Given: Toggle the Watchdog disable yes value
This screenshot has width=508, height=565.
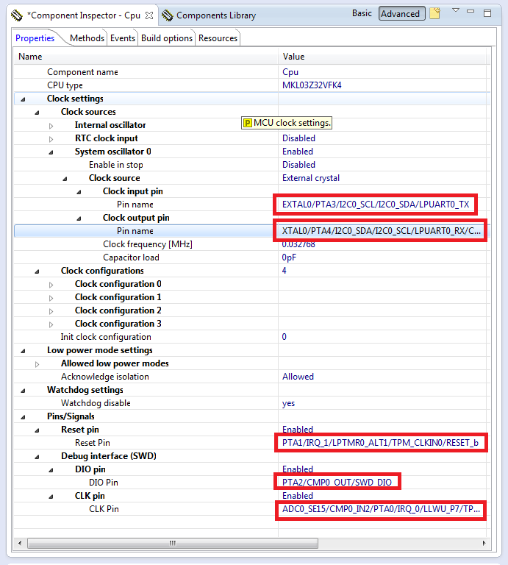Looking at the screenshot, I should point(288,403).
